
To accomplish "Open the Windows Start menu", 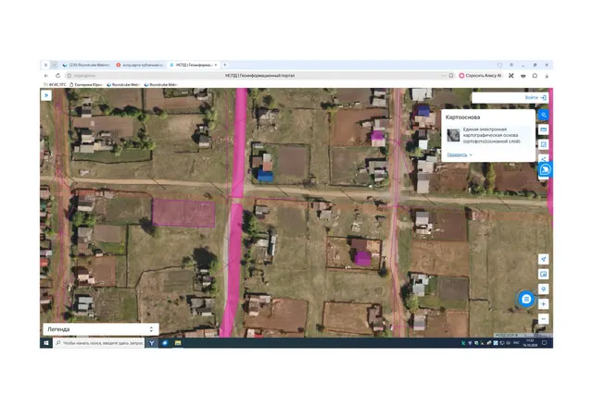I will point(46,343).
